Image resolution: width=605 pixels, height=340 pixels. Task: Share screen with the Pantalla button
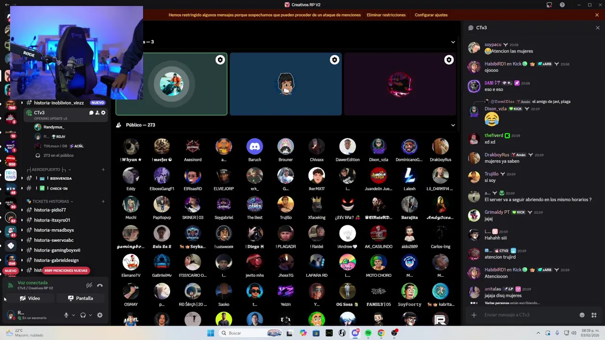(x=80, y=298)
